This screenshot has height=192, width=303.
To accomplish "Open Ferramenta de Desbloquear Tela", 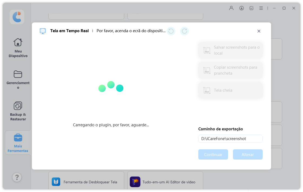I will (86, 182).
